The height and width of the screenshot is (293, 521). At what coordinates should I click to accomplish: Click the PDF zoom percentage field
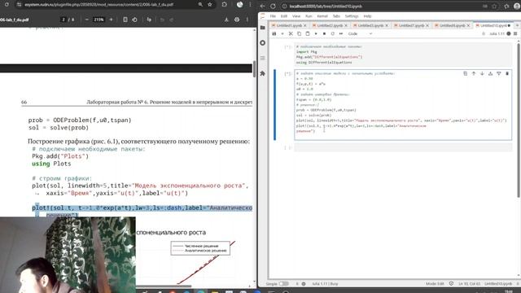tap(99, 20)
